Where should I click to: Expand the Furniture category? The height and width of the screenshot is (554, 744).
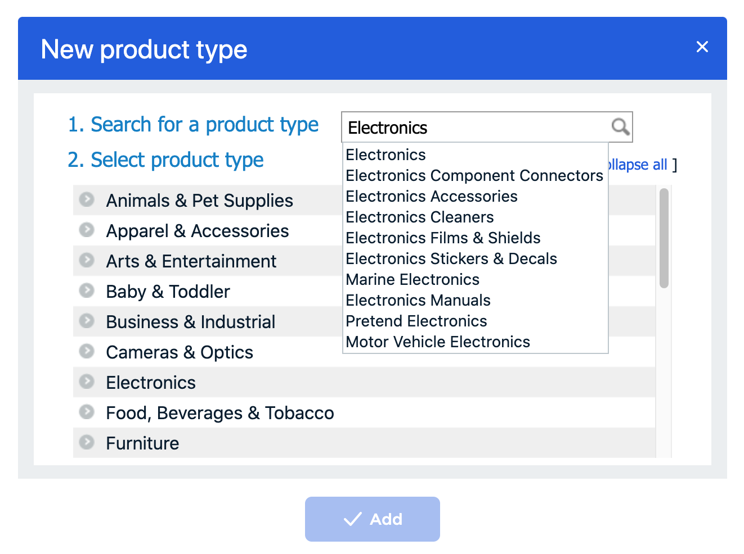click(87, 443)
